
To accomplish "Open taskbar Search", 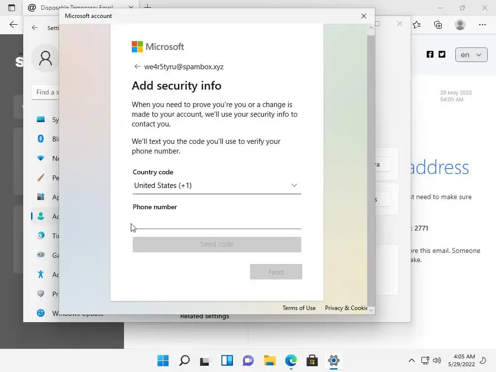I will [x=185, y=360].
